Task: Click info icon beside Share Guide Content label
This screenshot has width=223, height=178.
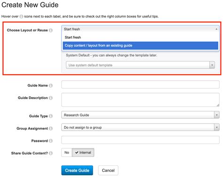Action: [x=51, y=153]
